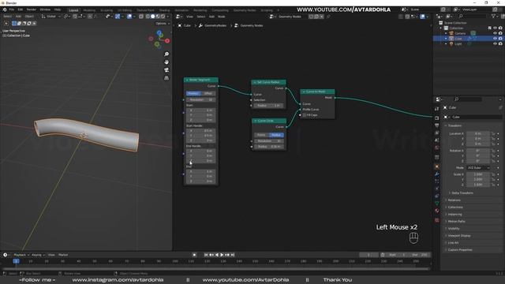The height and width of the screenshot is (284, 505).
Task: Switch to the Layout workspace tab
Action: tap(73, 10)
